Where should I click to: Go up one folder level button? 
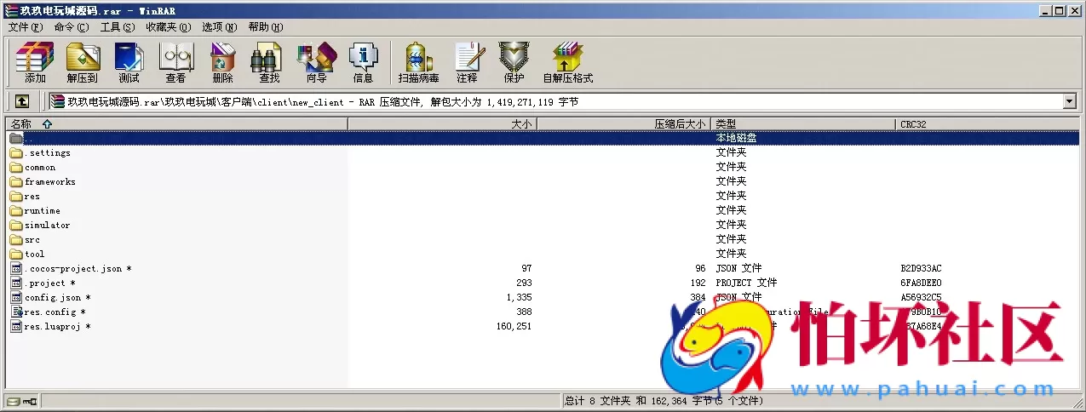(x=22, y=101)
